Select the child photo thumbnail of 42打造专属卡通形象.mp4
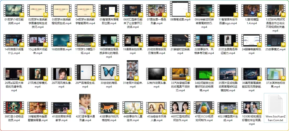Viewport: 289px width, 131px height. pos(85,104)
